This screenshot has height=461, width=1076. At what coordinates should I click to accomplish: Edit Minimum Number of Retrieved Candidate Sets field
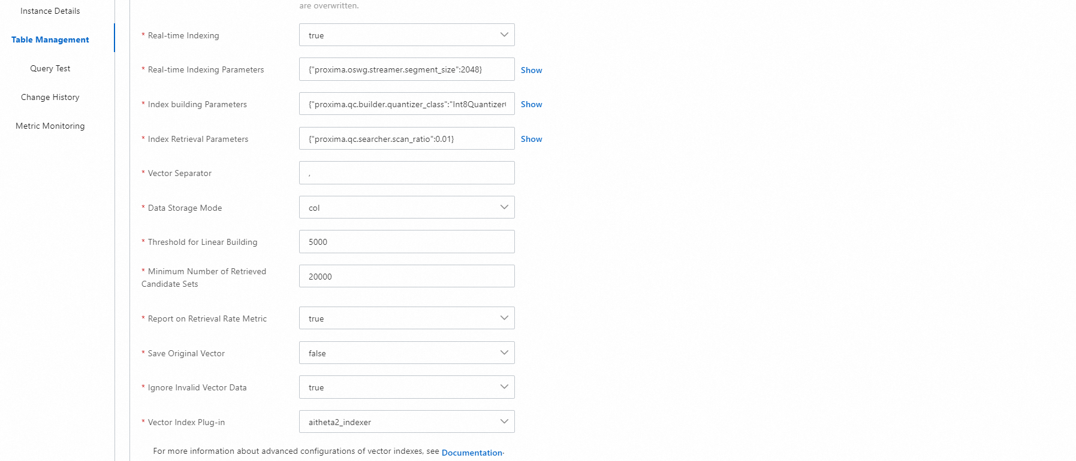point(406,276)
